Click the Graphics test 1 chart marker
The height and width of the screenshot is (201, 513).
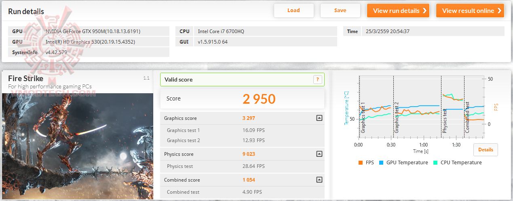[363, 117]
